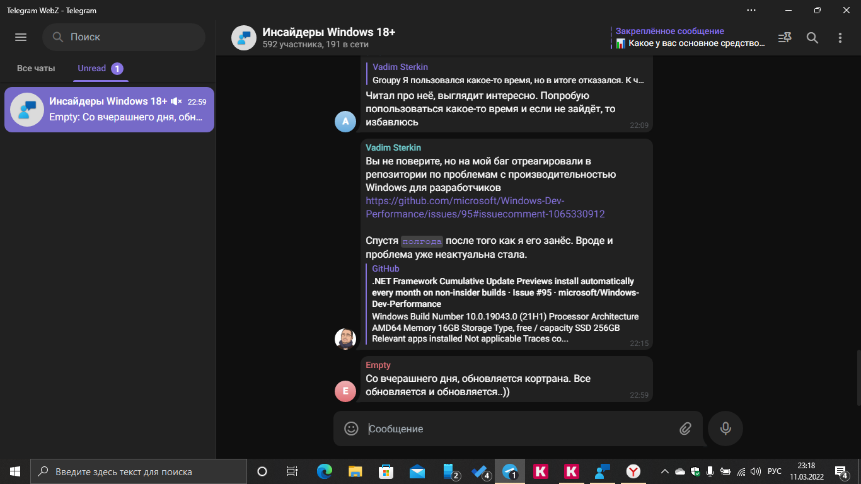The image size is (861, 484).
Task: Focus the Сообщение message input
Action: click(x=517, y=429)
